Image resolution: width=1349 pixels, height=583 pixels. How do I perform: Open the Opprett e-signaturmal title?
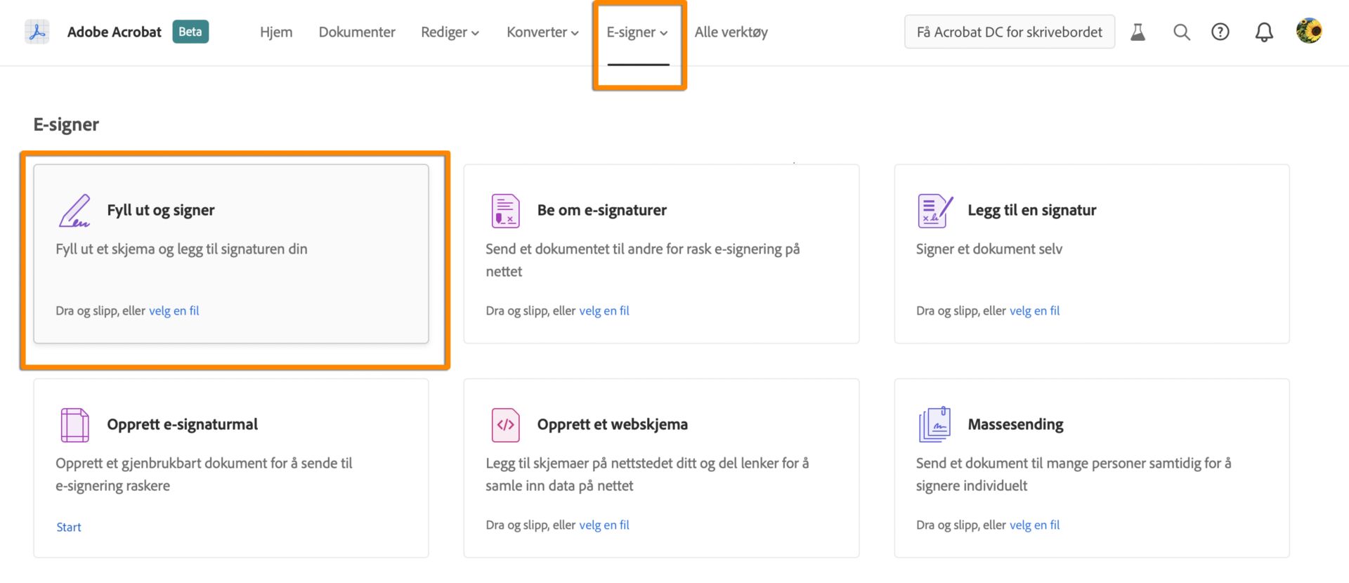tap(183, 424)
